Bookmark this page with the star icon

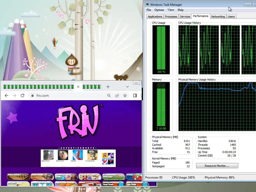pyautogui.click(x=125, y=95)
